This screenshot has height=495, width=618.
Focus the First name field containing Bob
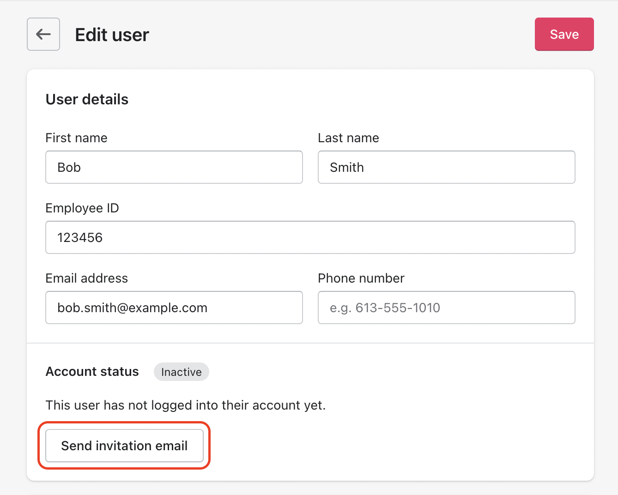pos(174,167)
